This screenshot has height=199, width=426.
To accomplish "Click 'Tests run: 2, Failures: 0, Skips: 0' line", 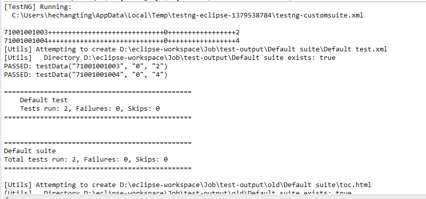I will coord(90,109).
